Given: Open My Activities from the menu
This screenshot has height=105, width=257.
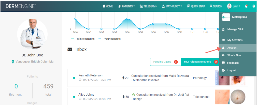Looking at the screenshot, I should pos(238,40).
